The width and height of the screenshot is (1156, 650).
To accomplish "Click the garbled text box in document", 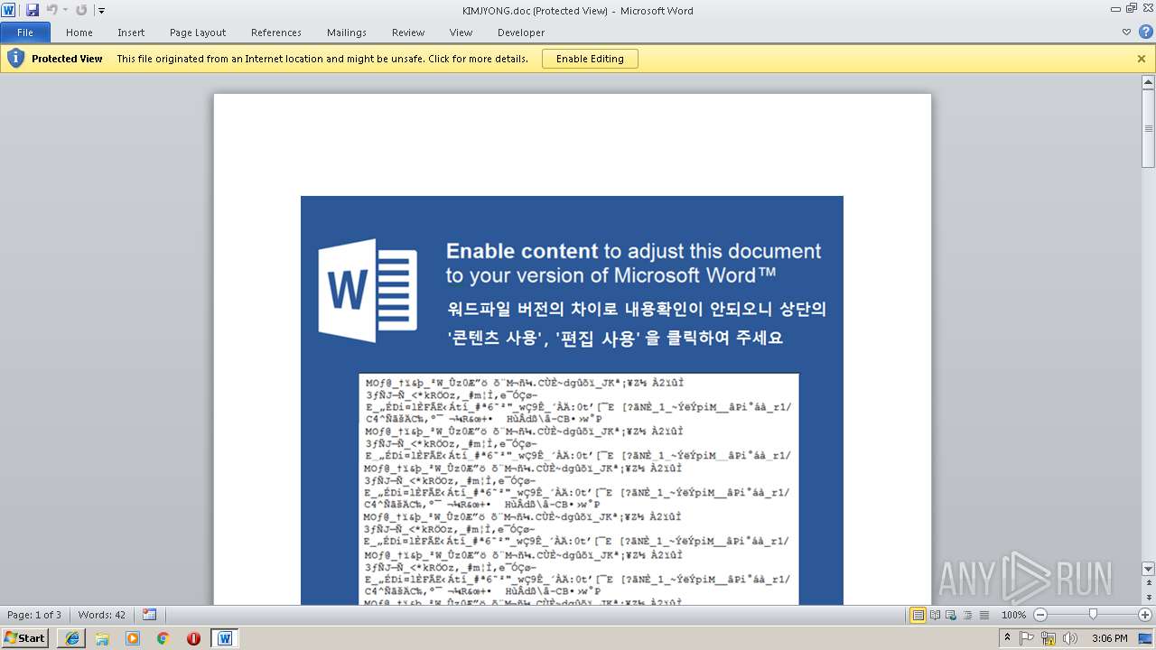I will coord(579,488).
